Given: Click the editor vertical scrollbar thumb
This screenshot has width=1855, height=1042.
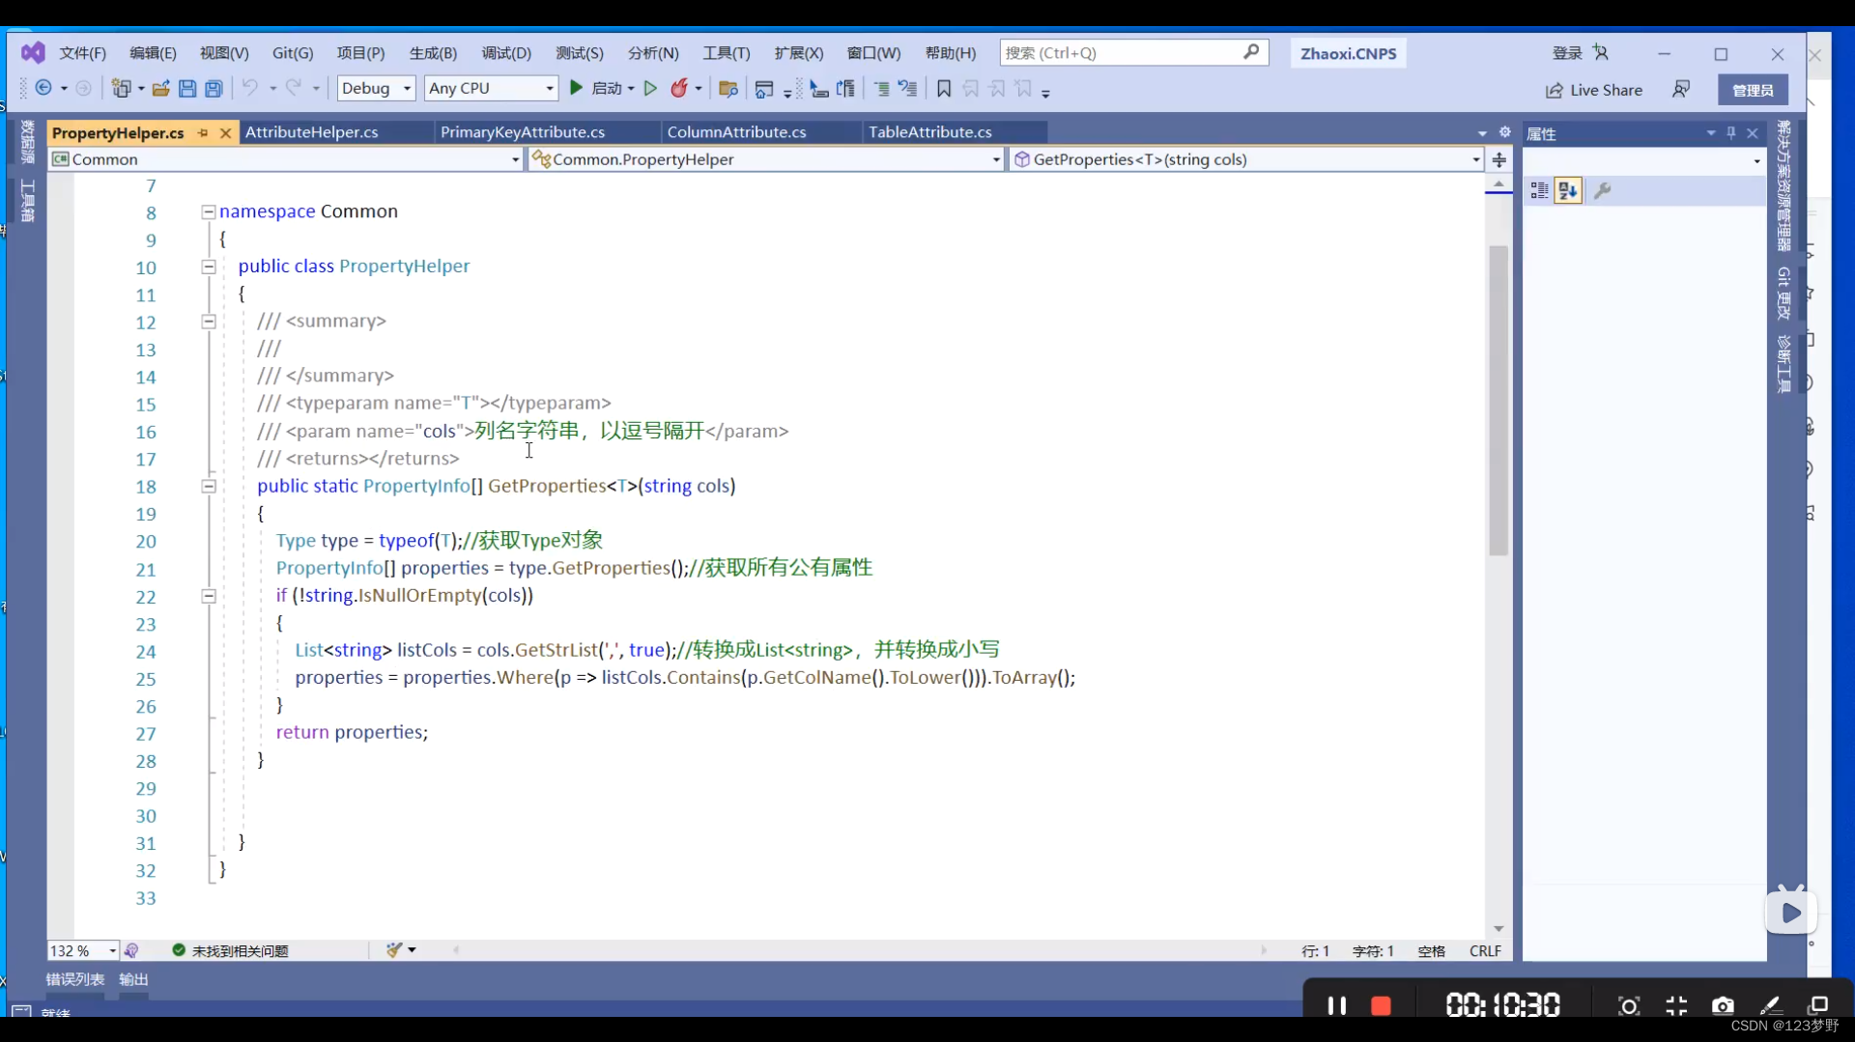Looking at the screenshot, I should click(x=1498, y=401).
